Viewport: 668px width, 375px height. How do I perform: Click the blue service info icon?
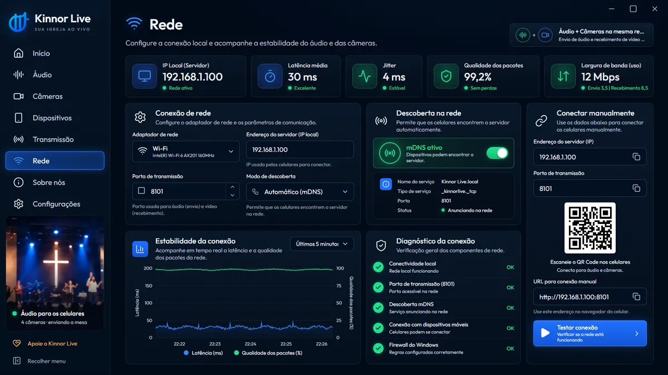385,184
